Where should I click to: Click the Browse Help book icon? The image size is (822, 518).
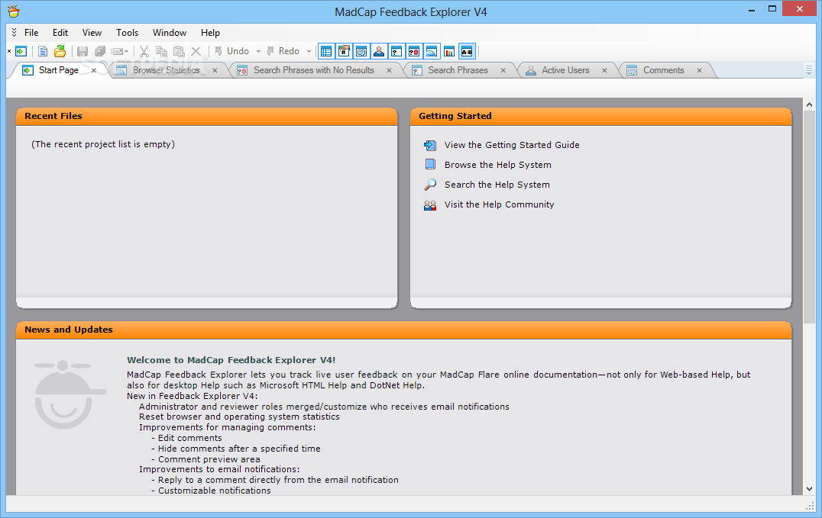pyautogui.click(x=430, y=165)
